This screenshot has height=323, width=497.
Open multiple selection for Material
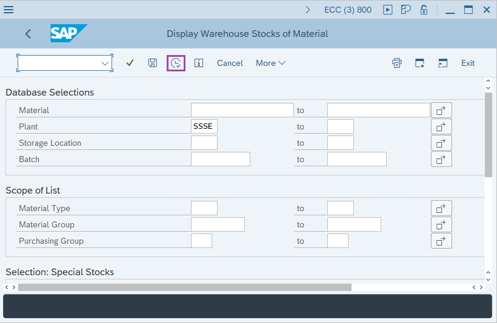click(x=441, y=110)
